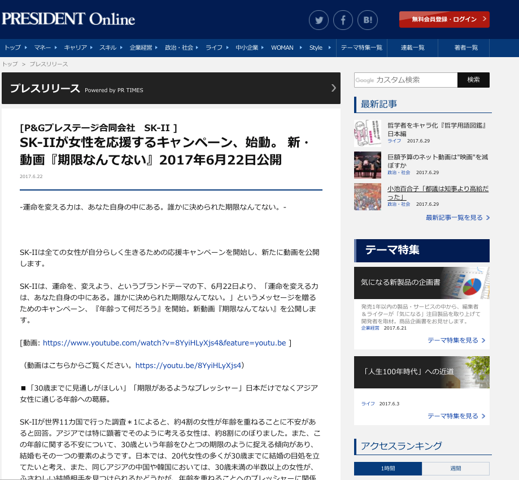Click the 検索 search button
Image resolution: width=519 pixels, height=480 pixels.
point(473,80)
